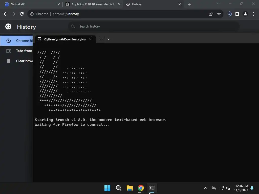259x194 pixels.
Task: Click the Search history field
Action: point(154,26)
